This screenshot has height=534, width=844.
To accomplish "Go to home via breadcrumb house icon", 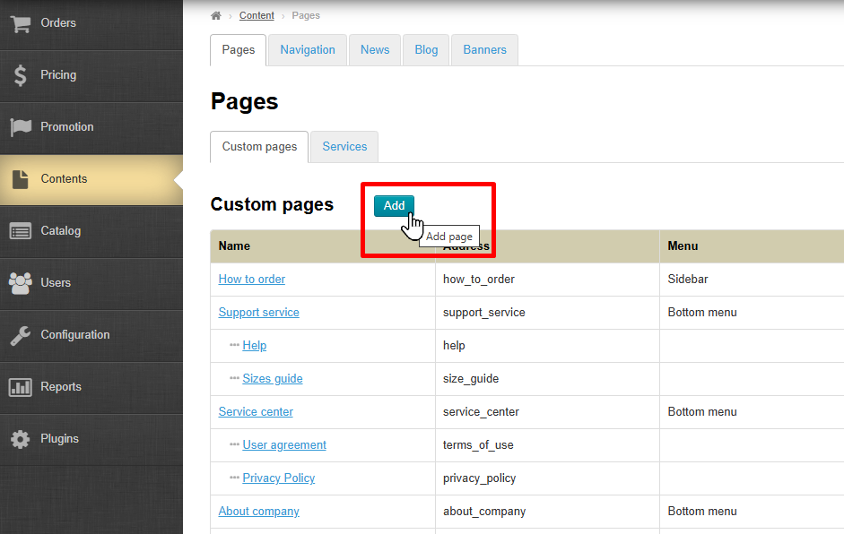I will (216, 16).
